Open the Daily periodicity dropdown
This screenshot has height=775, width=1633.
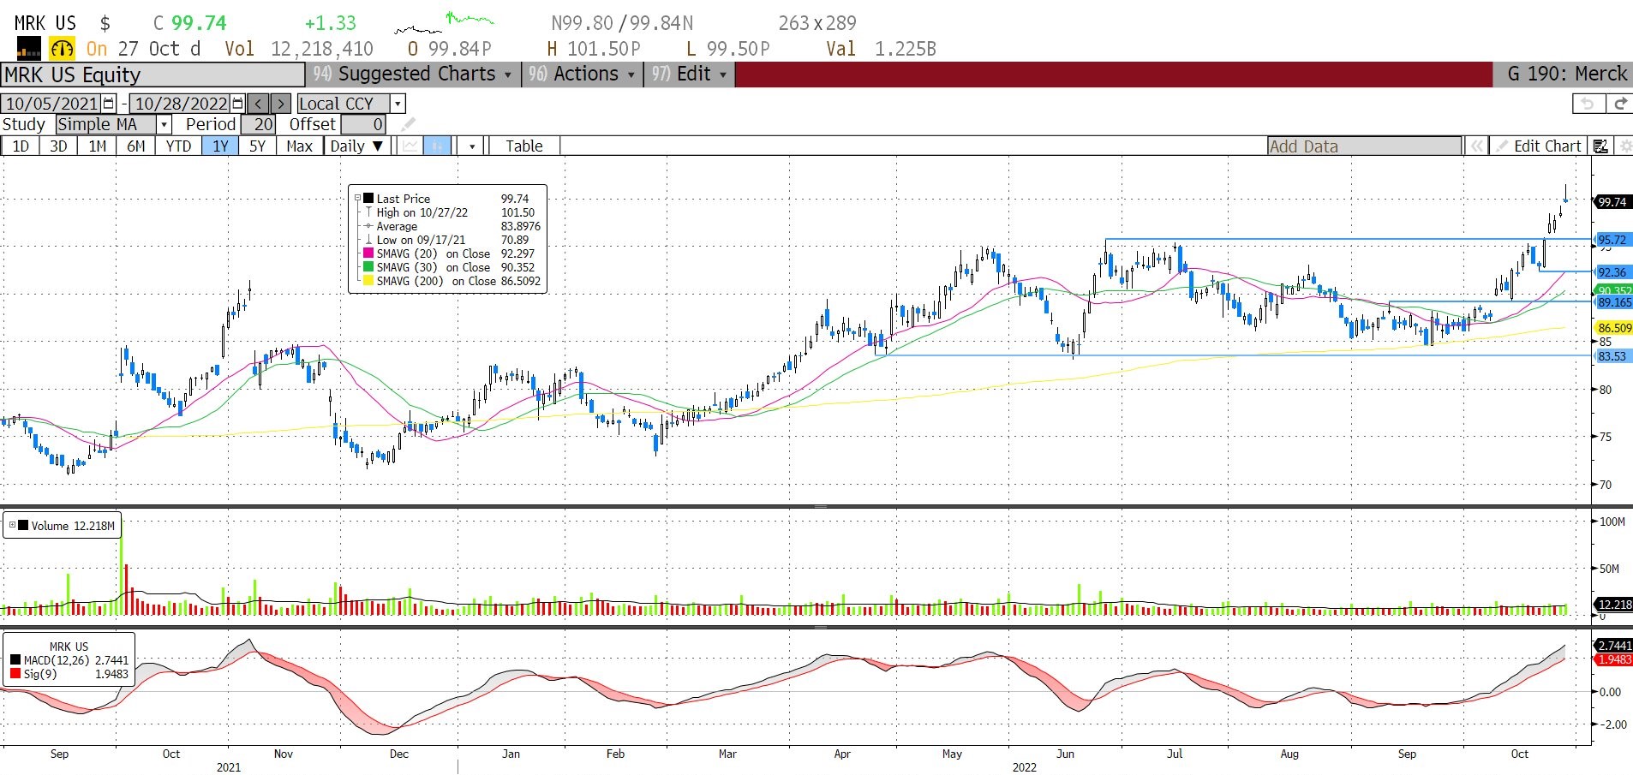pyautogui.click(x=357, y=146)
